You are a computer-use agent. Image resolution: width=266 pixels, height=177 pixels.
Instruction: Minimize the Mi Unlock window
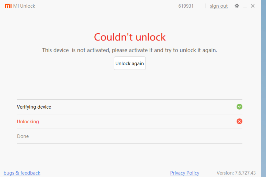pos(245,6)
